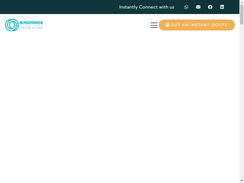Image resolution: width=244 pixels, height=183 pixels.
Task: Click Get An Instant Qoute button
Action: point(197,25)
